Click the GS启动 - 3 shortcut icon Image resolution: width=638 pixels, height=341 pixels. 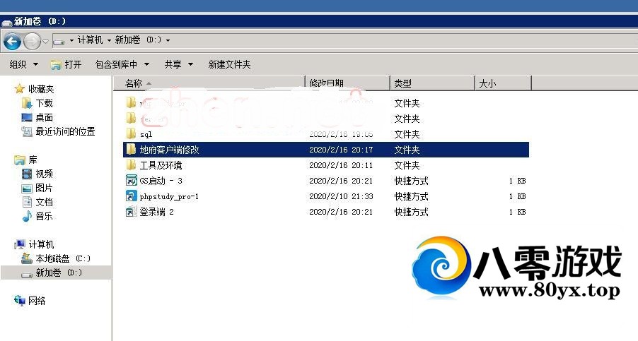pos(131,180)
